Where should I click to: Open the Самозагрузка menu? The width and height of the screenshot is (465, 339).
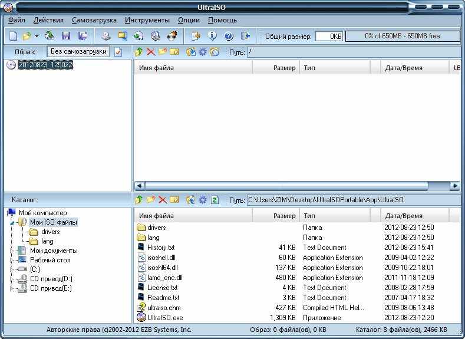point(94,20)
